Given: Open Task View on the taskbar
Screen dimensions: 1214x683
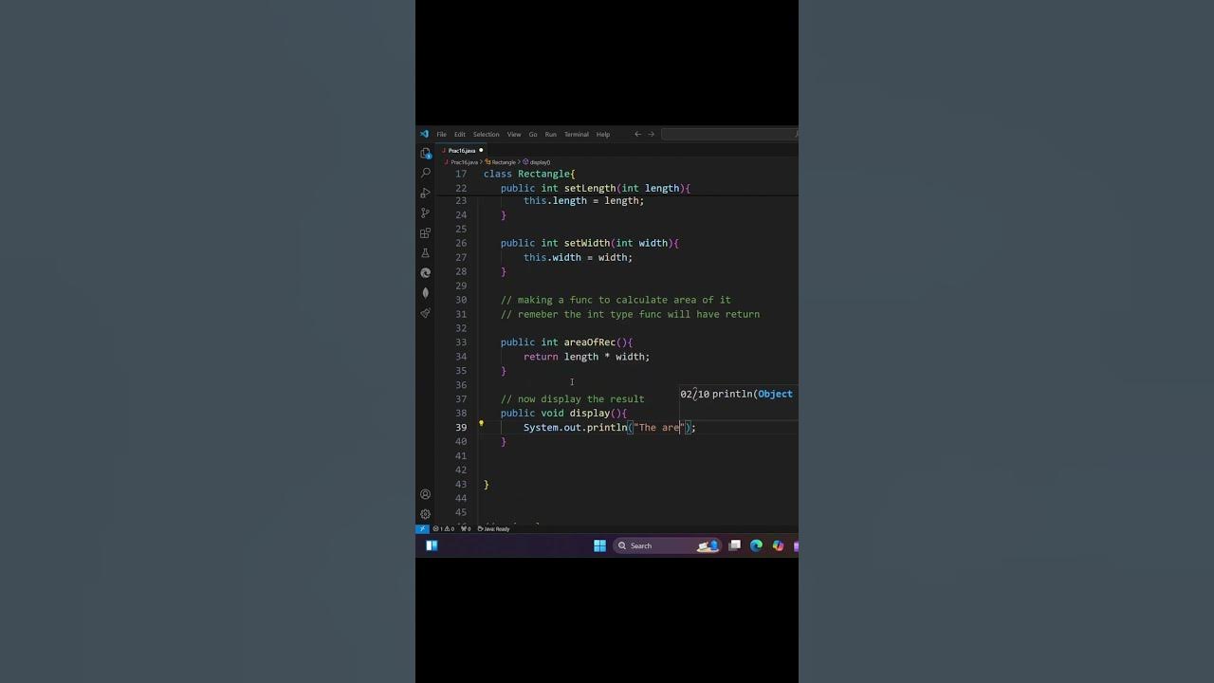Looking at the screenshot, I should pos(734,545).
